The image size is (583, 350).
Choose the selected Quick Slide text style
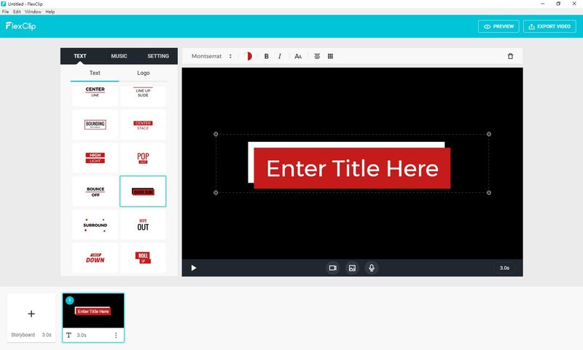click(x=143, y=191)
